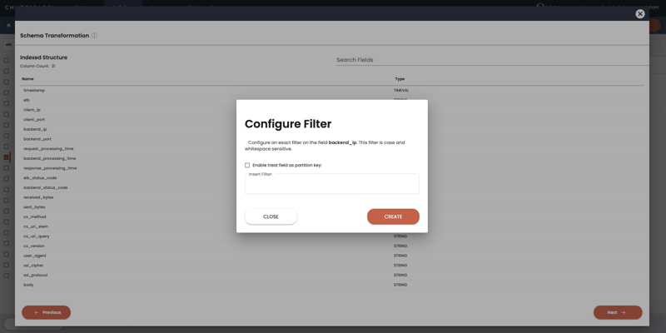The width and height of the screenshot is (666, 333).
Task: Close the Schema Transformation panel with X icon
Action: click(x=639, y=13)
